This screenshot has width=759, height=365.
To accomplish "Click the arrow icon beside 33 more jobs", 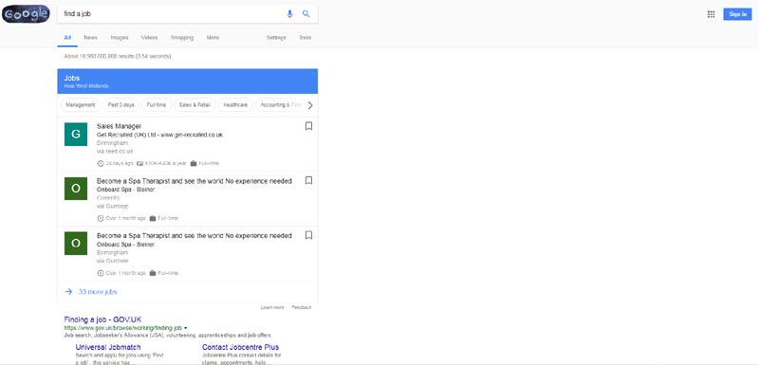I will click(68, 292).
